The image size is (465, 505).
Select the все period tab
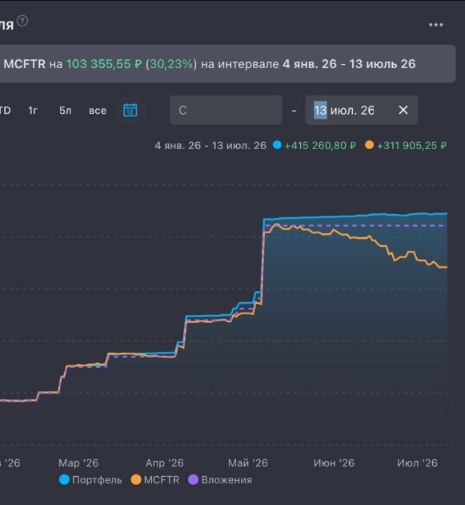click(x=98, y=111)
